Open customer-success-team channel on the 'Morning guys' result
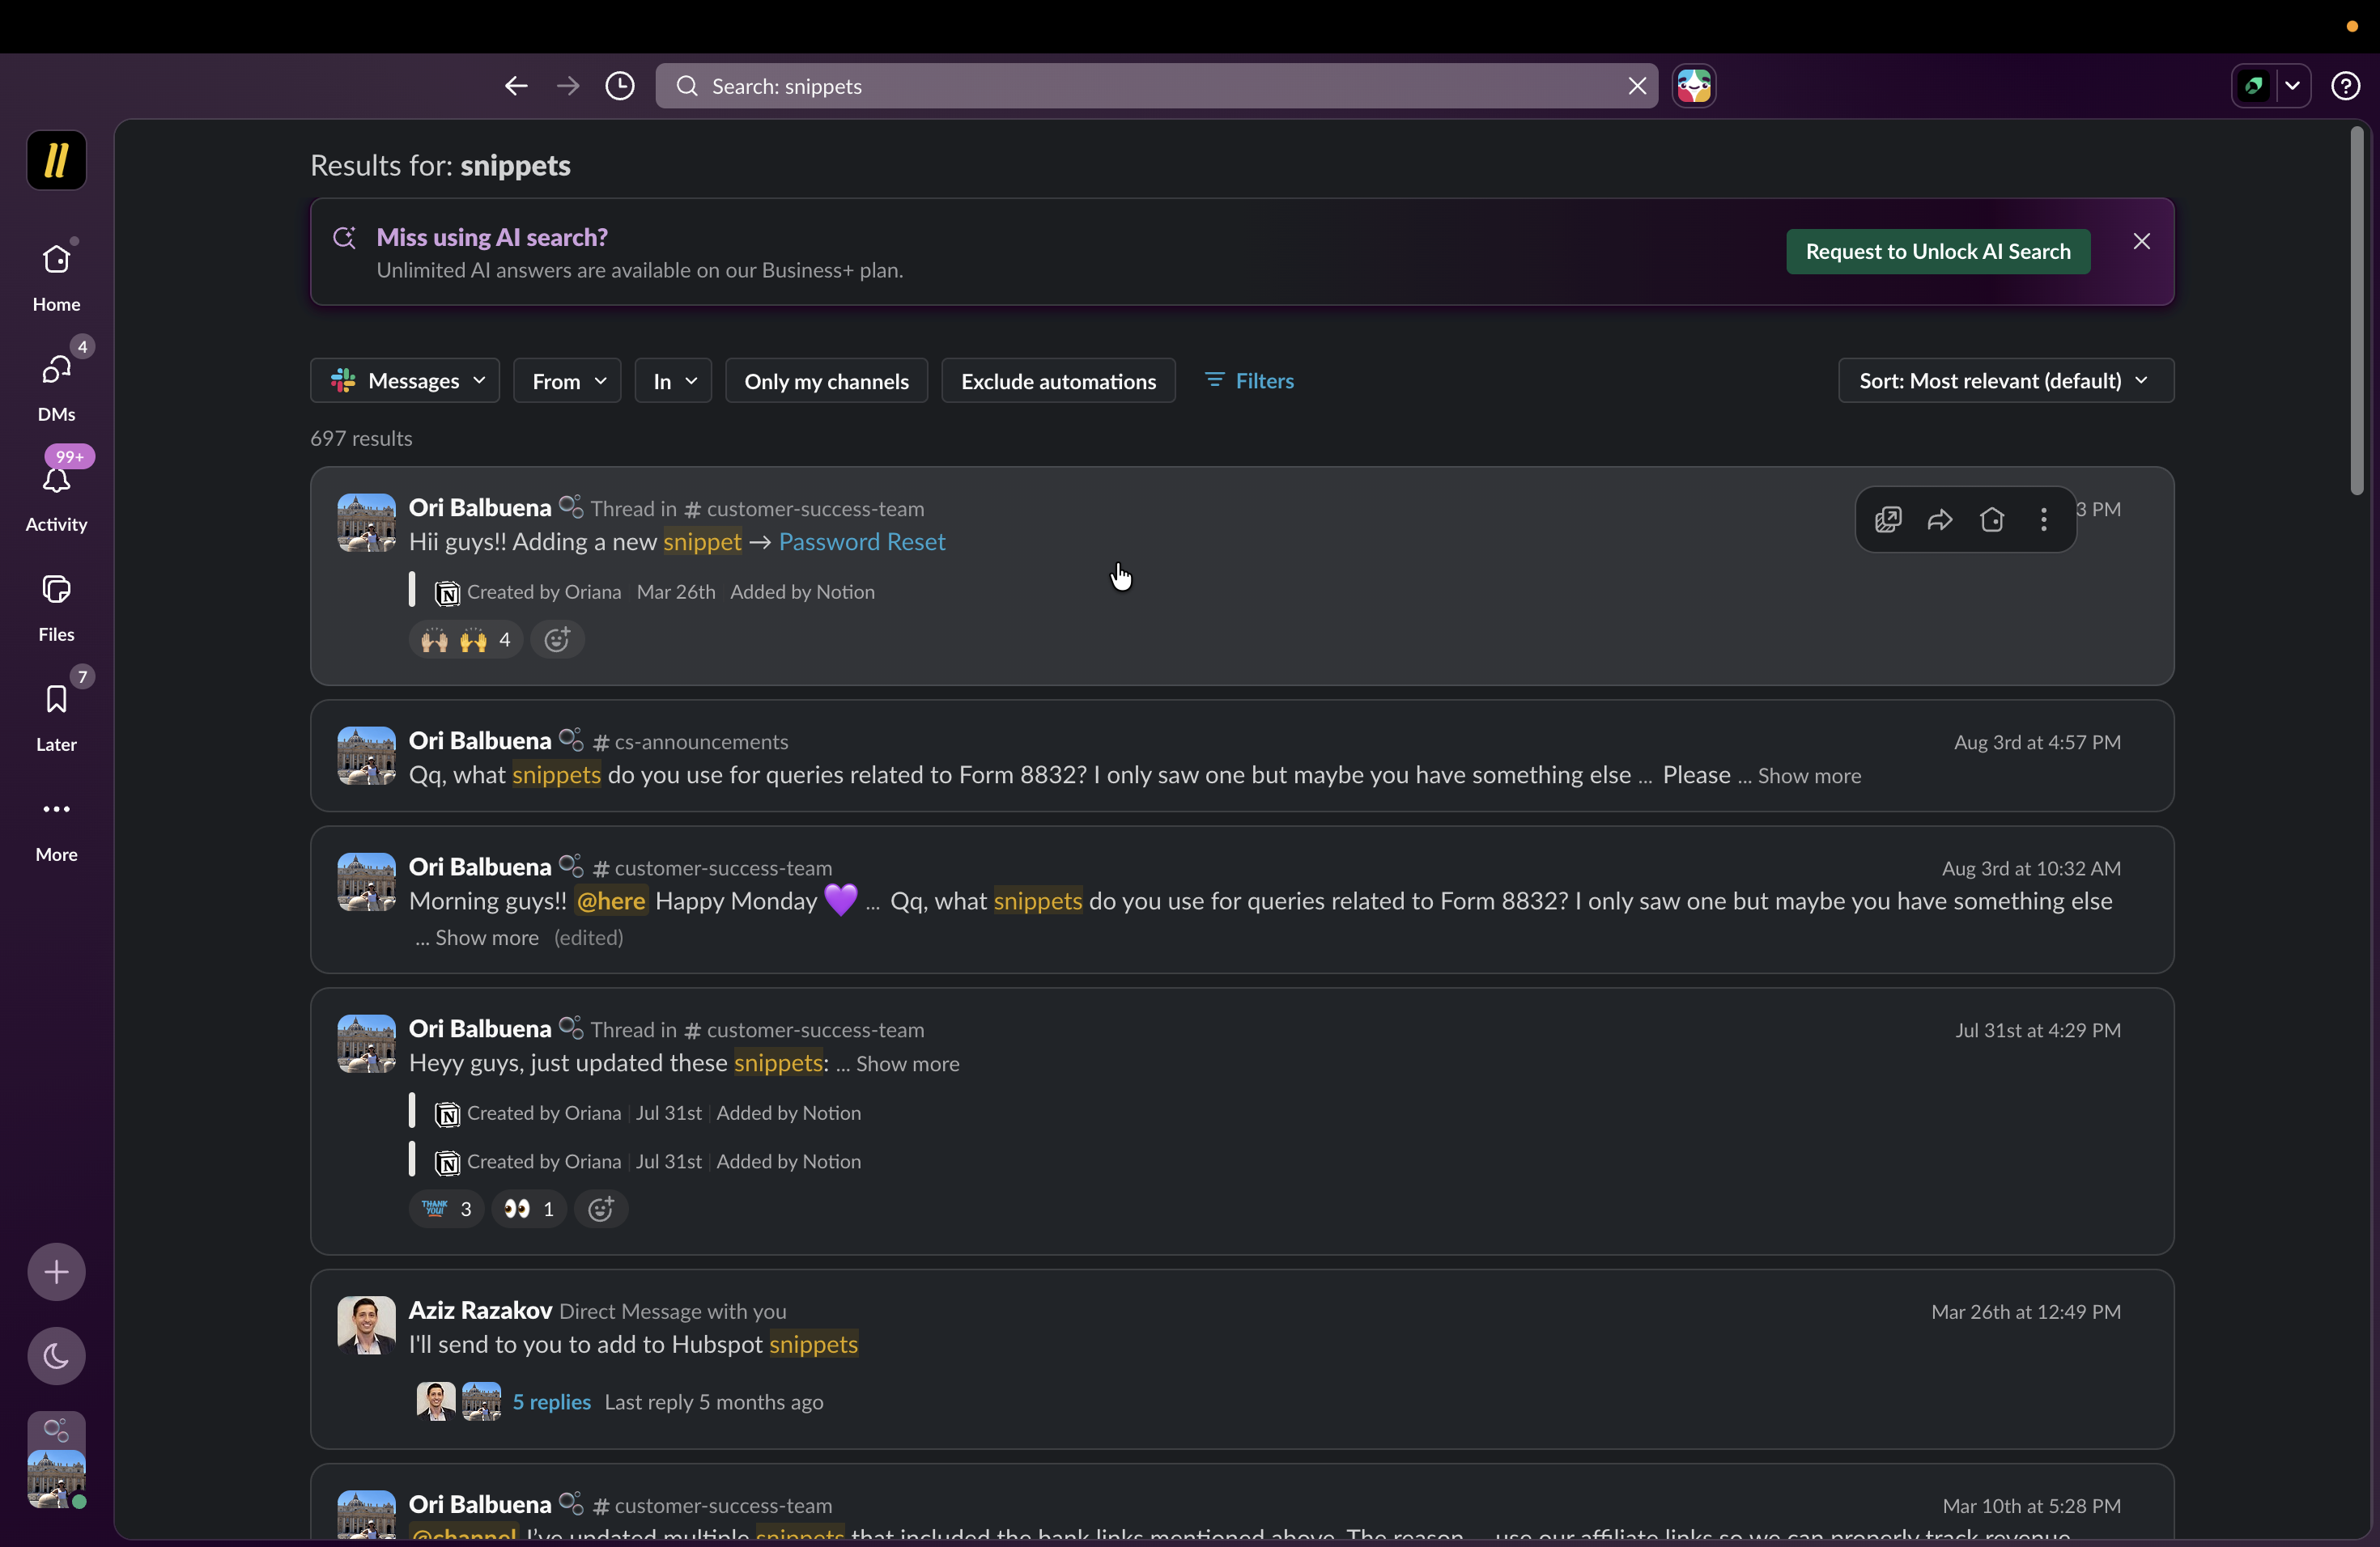The height and width of the screenshot is (1547, 2380). [713, 867]
